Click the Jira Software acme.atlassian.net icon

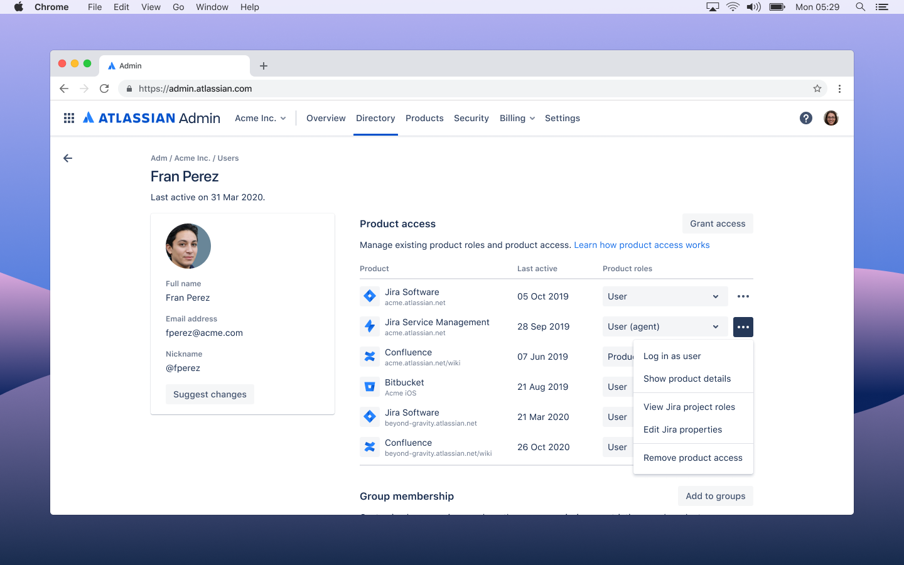(370, 296)
